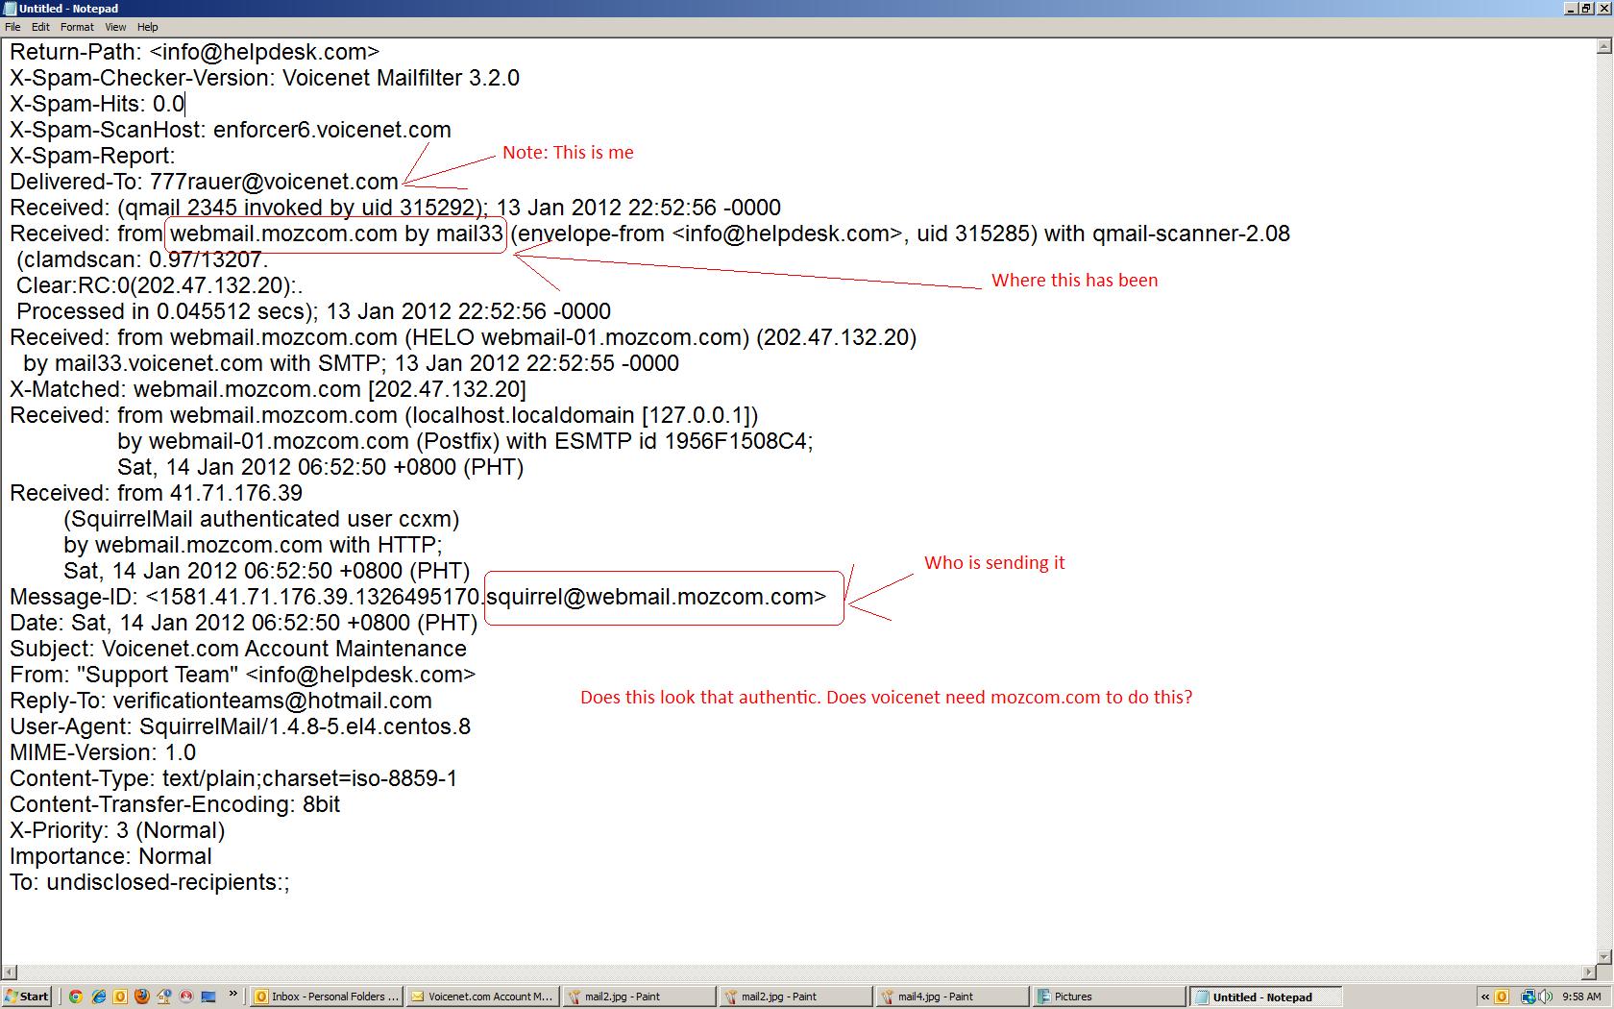Click the 'Content-Type: text/plain' line
The height and width of the screenshot is (1009, 1614).
point(232,778)
